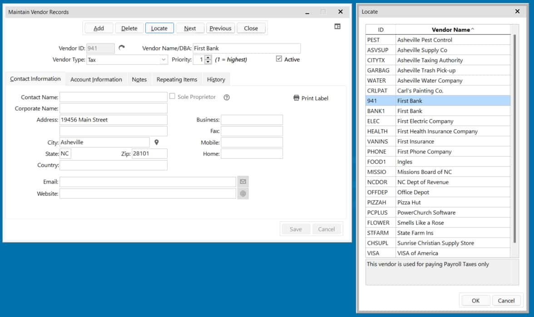Select Asheville Supply Co vendor row
This screenshot has height=317, width=534.
(438, 50)
